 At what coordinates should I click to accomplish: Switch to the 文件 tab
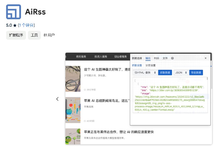[165, 58]
